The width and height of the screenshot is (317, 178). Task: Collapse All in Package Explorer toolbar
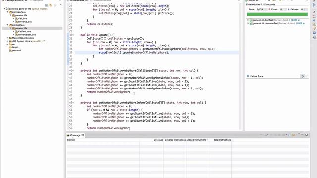coord(46,5)
